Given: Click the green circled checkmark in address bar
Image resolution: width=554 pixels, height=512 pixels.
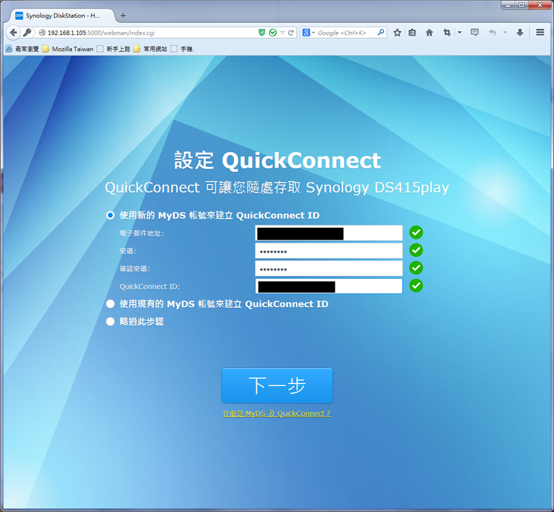Looking at the screenshot, I should [273, 33].
